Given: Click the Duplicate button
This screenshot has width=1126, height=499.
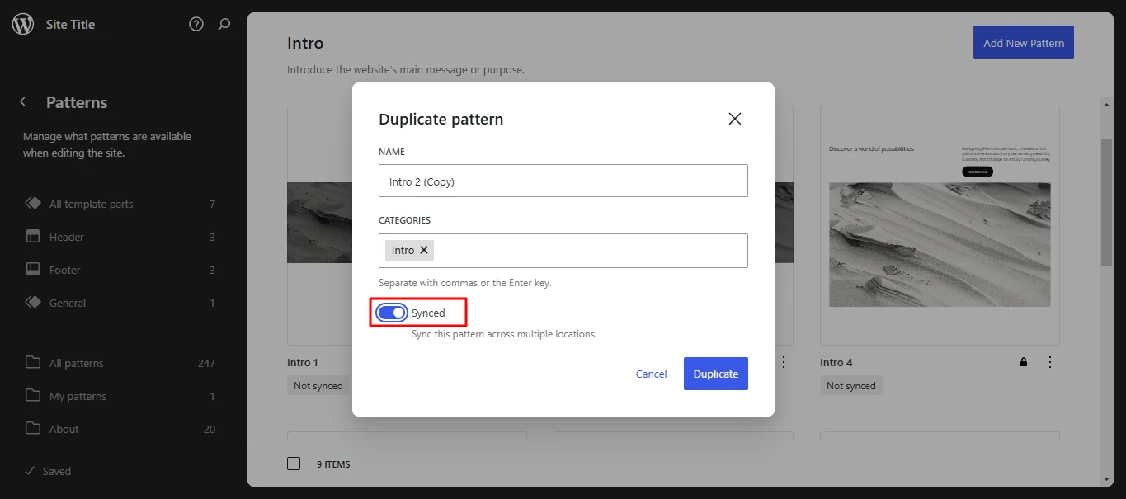Looking at the screenshot, I should click(x=715, y=374).
